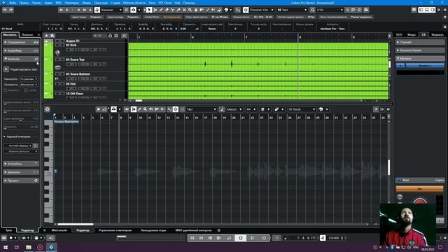This screenshot has height=252, width=448.
Task: Select the Glue tool
Action: tap(178, 10)
